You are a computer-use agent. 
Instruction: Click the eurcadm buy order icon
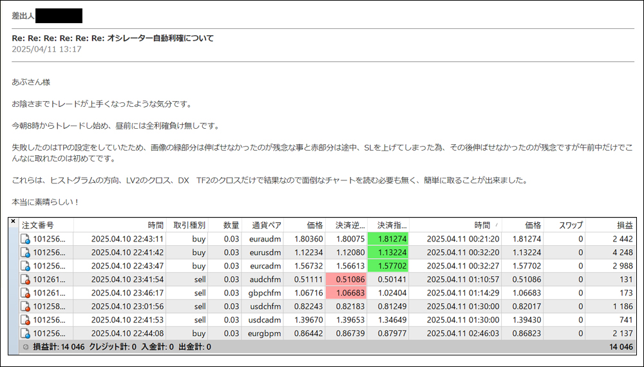[26, 266]
